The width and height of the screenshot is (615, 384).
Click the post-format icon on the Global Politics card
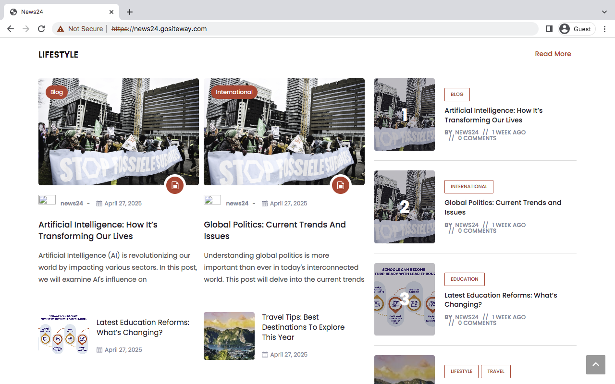[340, 185]
